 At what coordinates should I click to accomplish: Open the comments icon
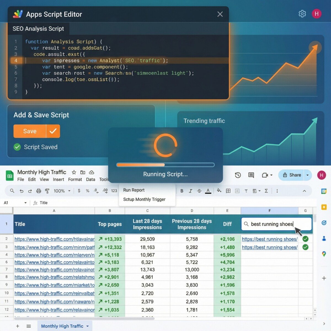[251, 175]
